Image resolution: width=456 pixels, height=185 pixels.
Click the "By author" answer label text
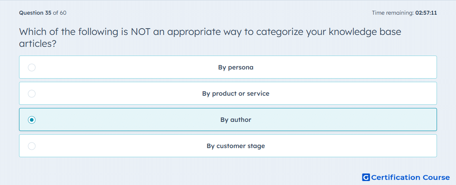(236, 120)
